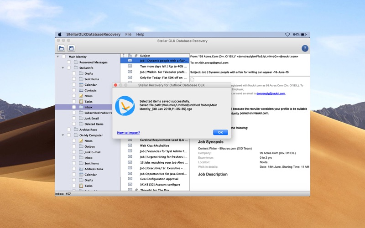Click envelope icon beside 'Wait Kiya #AcchaKiya'
The height and width of the screenshot is (228, 365).
point(130,145)
